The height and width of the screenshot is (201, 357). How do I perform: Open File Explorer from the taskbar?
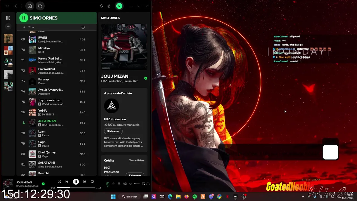[178, 197]
